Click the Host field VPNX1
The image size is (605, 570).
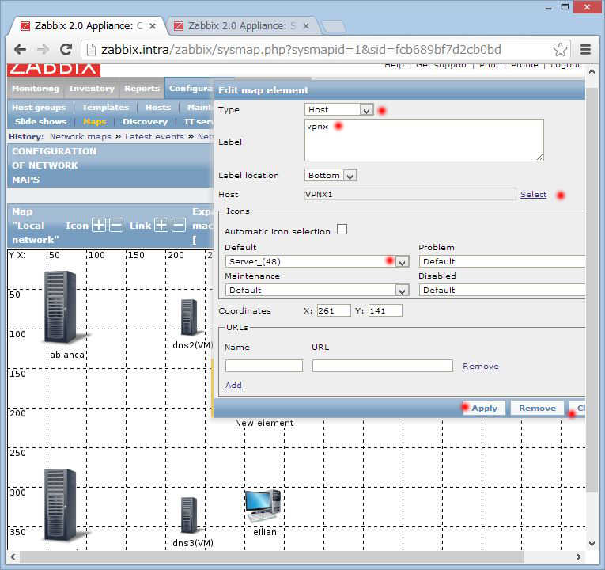point(410,195)
